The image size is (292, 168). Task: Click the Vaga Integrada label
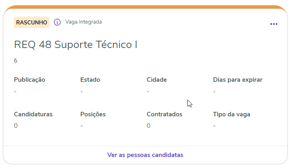click(83, 22)
